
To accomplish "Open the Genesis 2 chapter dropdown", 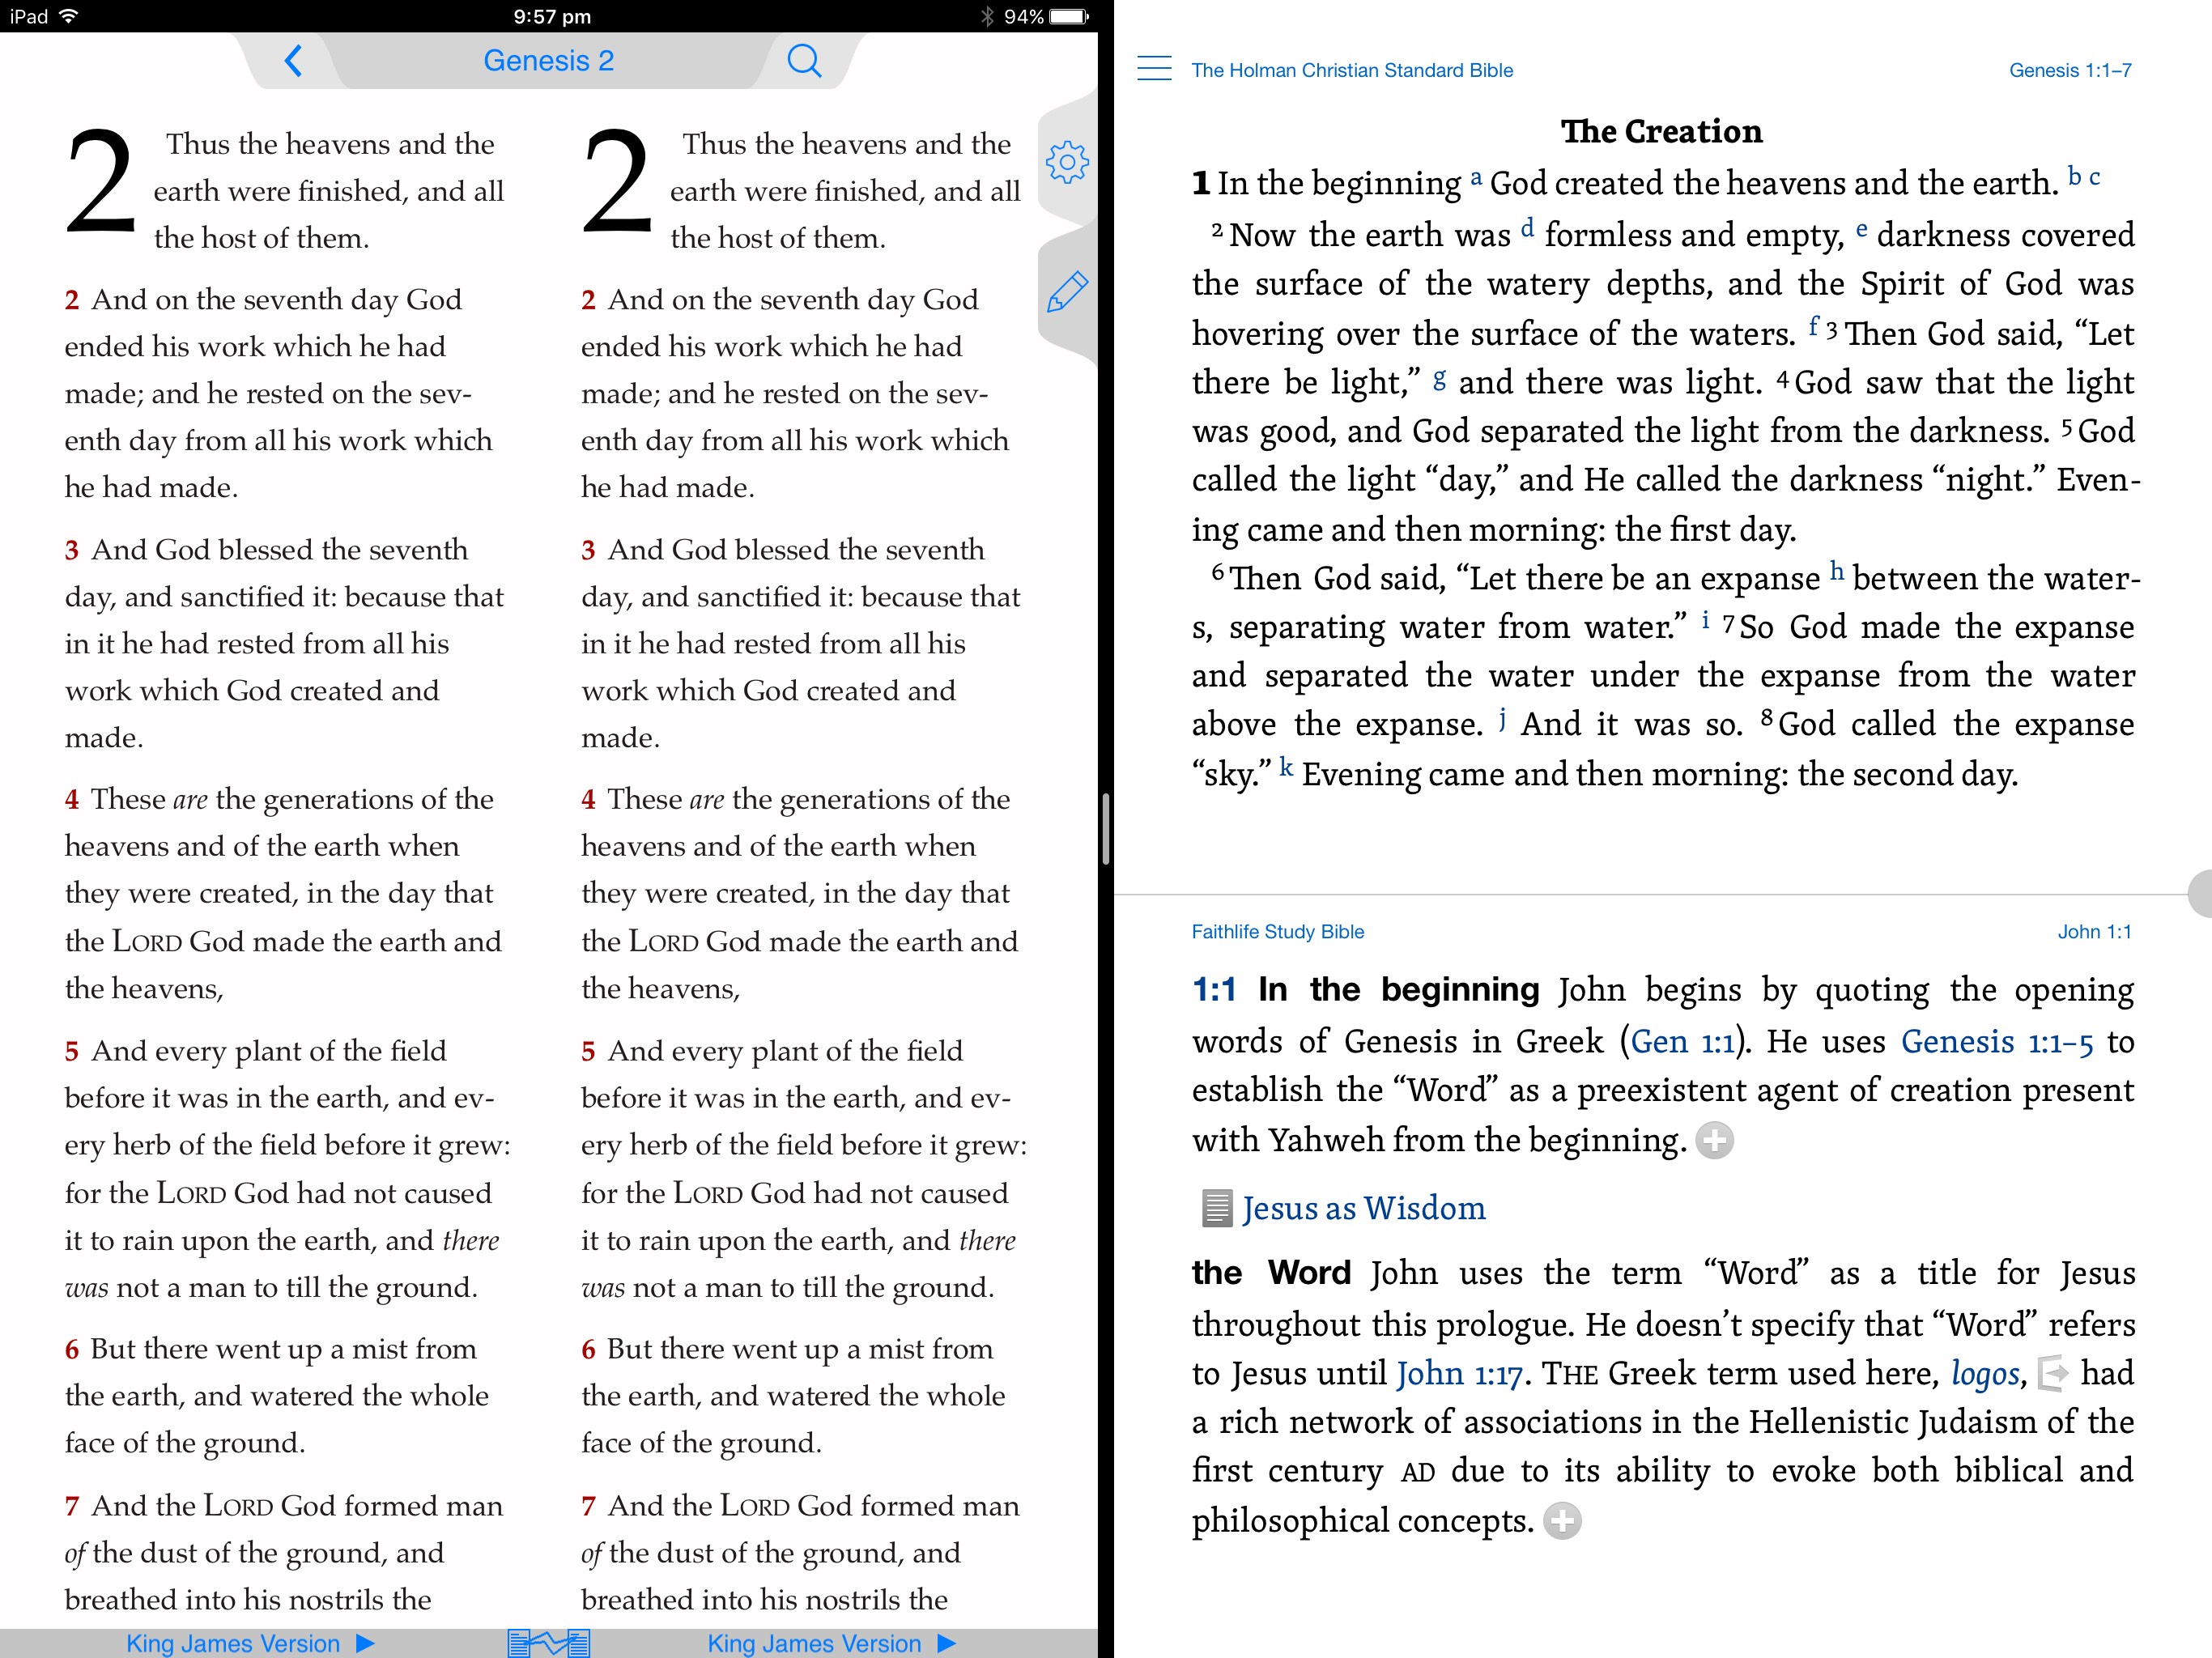I will 549,61.
